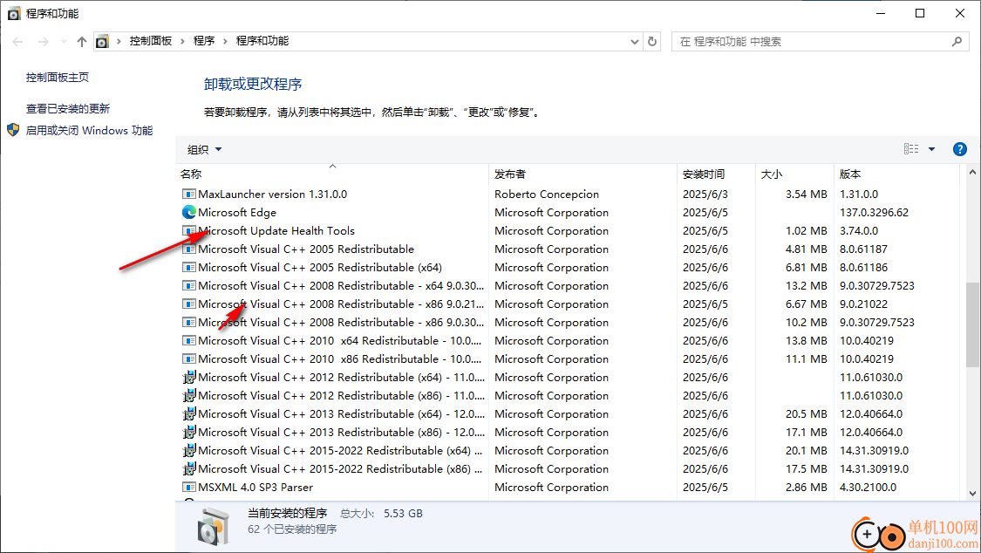
Task: Click the list scroll down arrow
Action: (x=972, y=493)
